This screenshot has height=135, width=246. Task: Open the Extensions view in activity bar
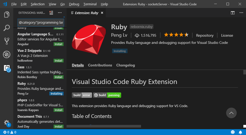7,68
